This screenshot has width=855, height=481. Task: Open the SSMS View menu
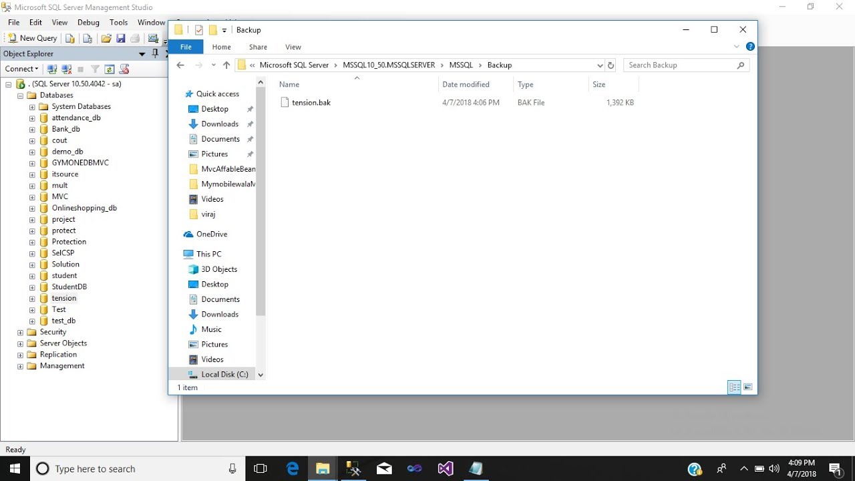59,22
